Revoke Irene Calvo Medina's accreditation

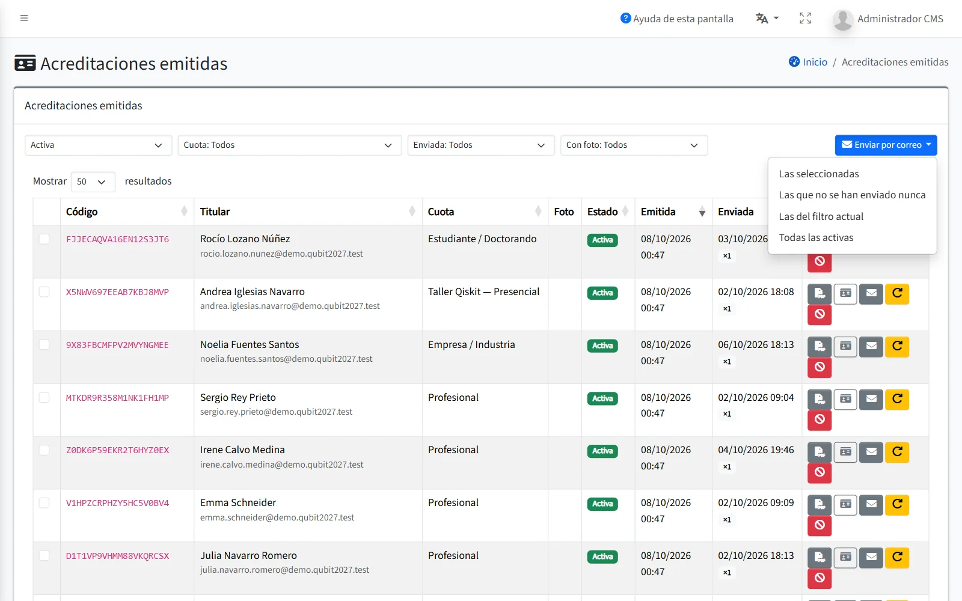coord(820,472)
